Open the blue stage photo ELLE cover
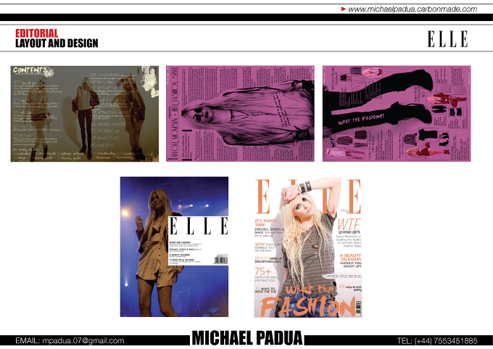Viewport: 493px width, 349px height. point(174,247)
